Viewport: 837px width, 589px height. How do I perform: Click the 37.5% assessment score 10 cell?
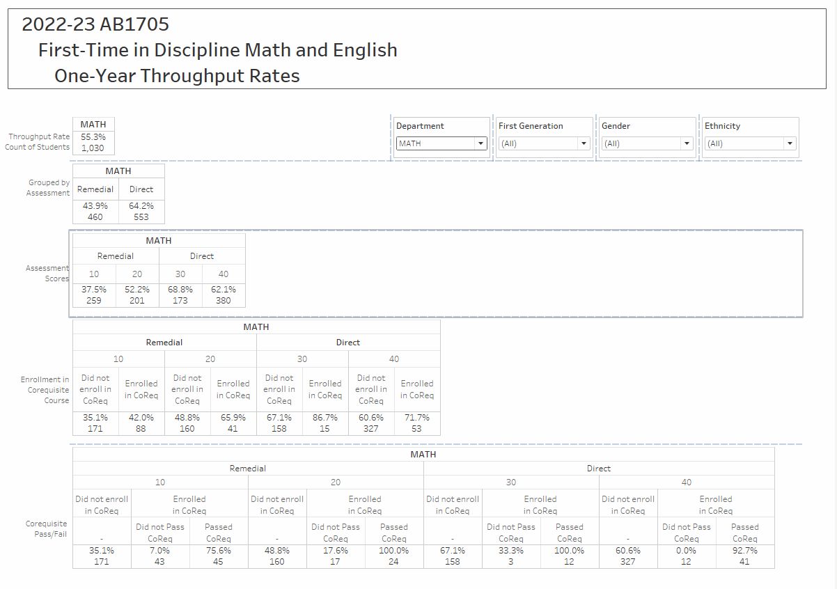94,290
